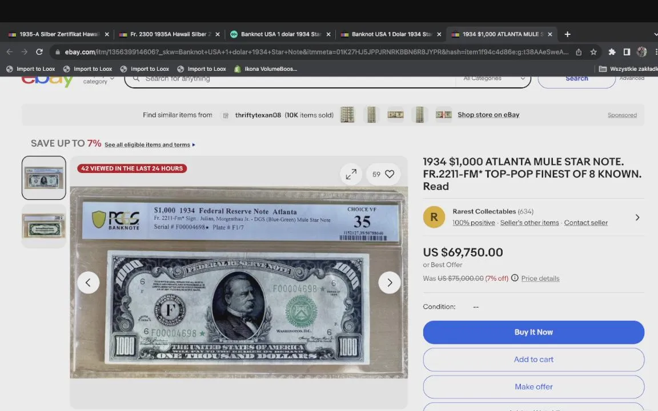Expand seller details with chevron arrow

coord(637,217)
